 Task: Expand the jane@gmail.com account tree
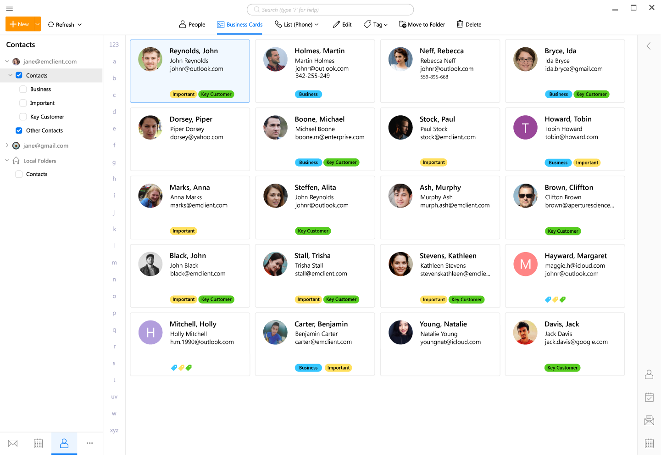pyautogui.click(x=7, y=146)
